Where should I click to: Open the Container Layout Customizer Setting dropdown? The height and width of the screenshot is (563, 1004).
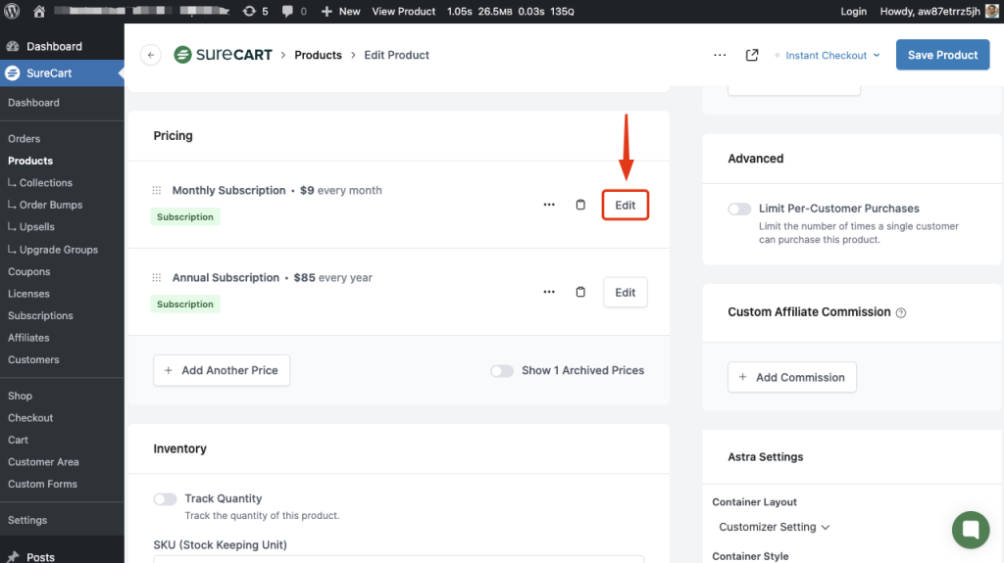775,527
